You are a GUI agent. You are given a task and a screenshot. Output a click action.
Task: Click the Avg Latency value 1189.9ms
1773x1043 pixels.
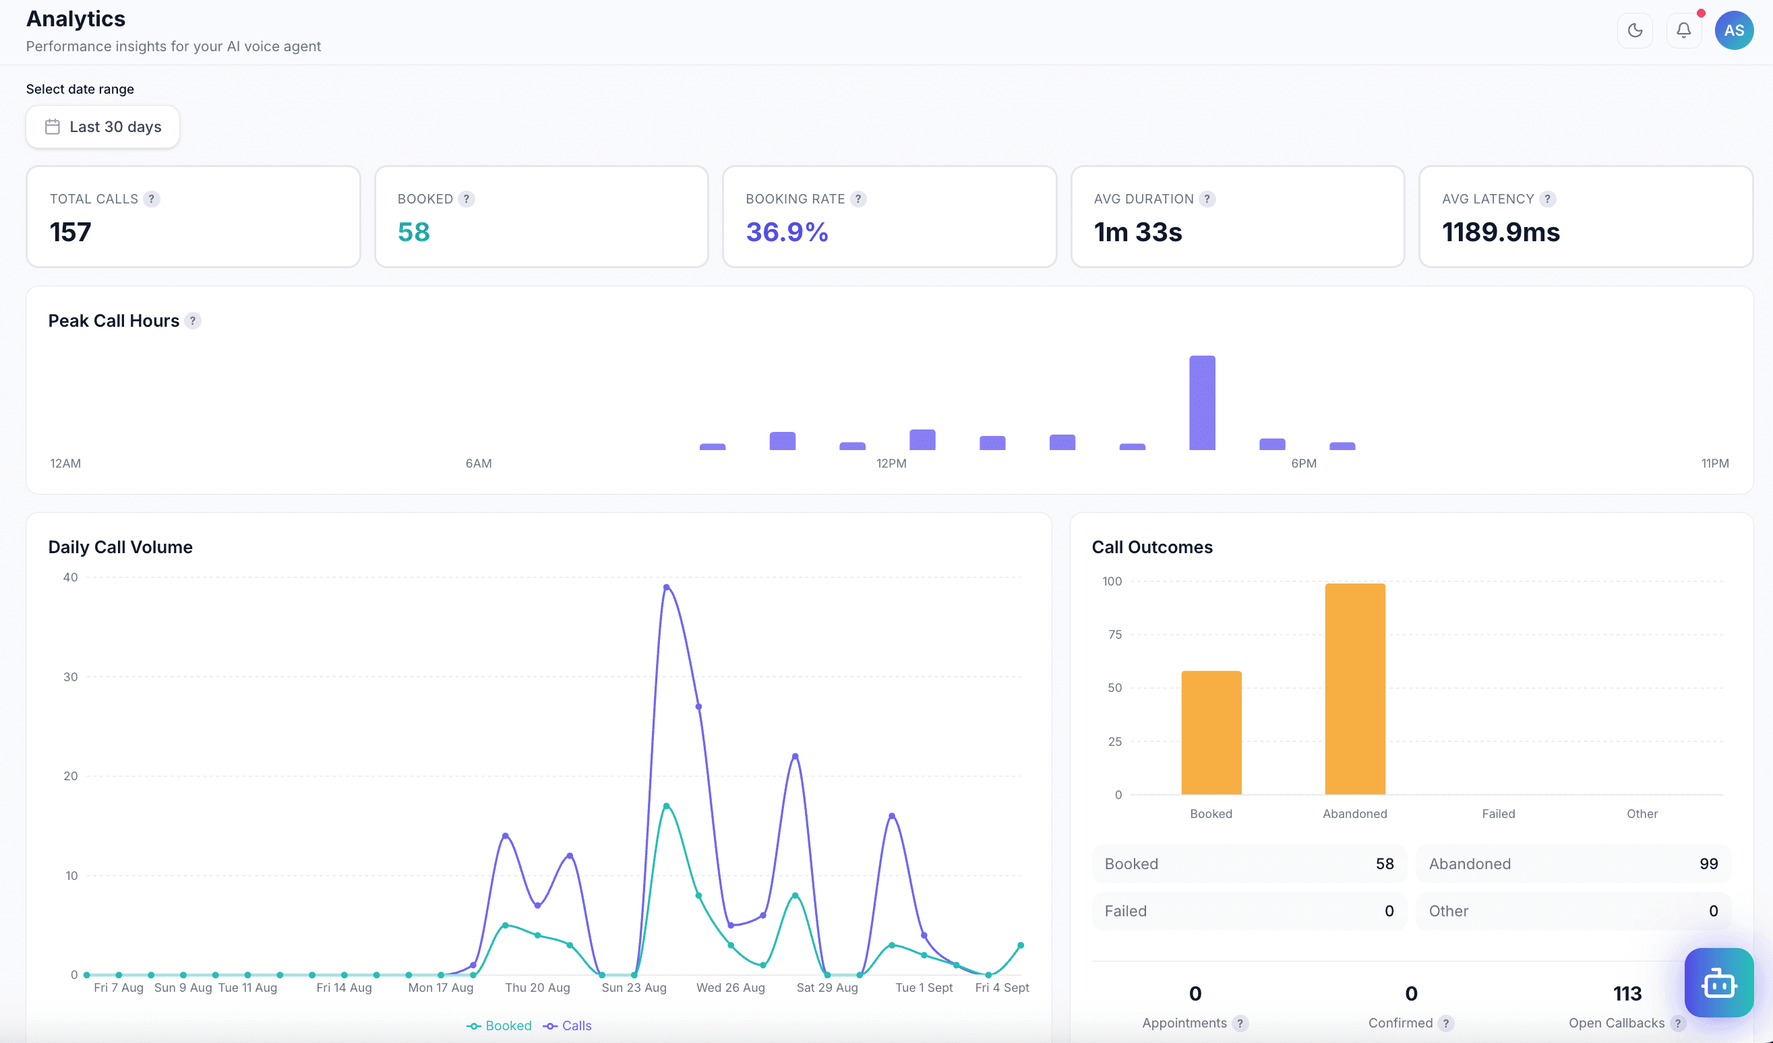pyautogui.click(x=1501, y=232)
